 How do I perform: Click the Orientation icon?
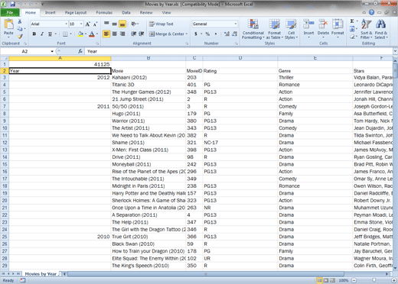[133, 24]
